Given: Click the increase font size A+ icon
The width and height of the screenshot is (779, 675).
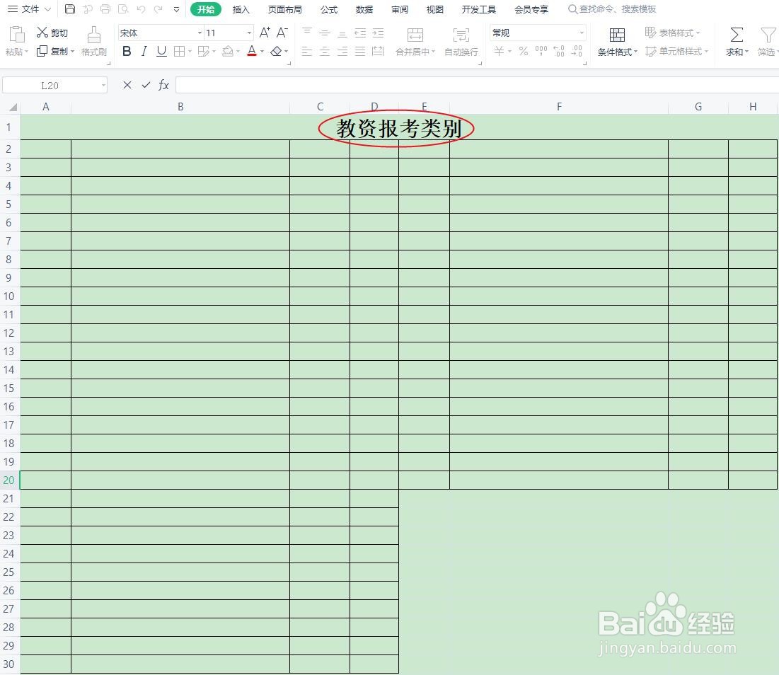Looking at the screenshot, I should [x=264, y=32].
